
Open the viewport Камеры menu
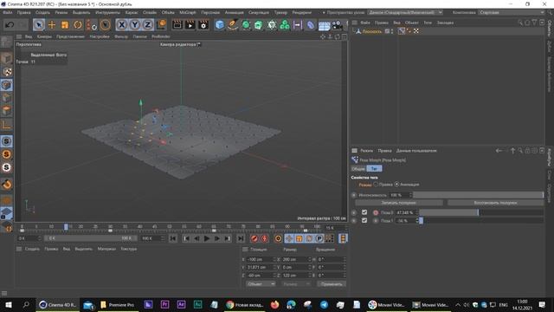(x=44, y=36)
